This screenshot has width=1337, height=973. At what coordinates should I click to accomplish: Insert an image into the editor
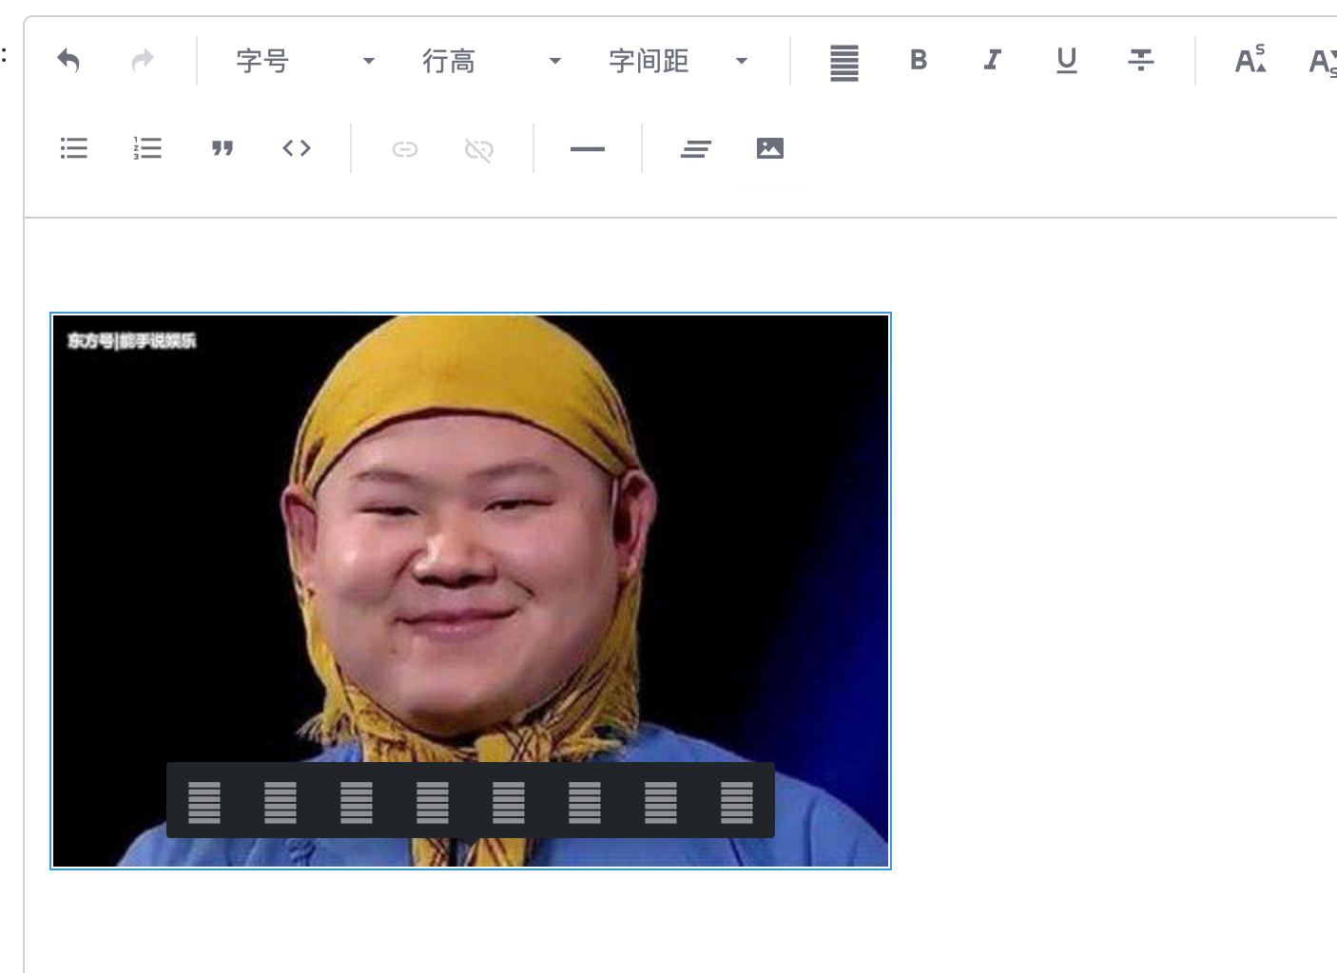tap(770, 148)
